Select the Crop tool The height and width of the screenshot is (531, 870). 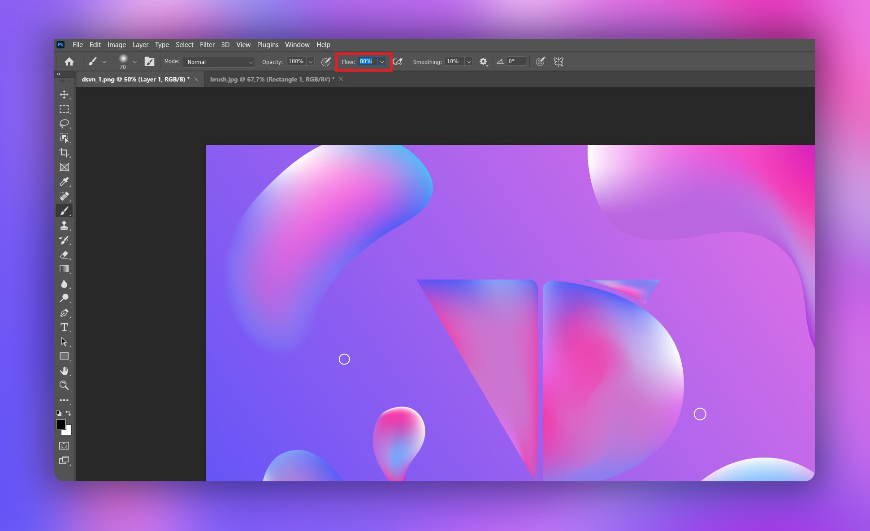64,153
